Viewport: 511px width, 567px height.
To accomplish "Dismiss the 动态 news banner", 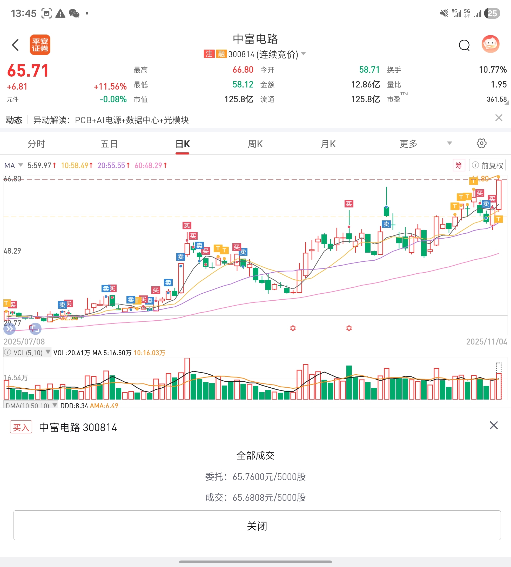I will pos(498,118).
